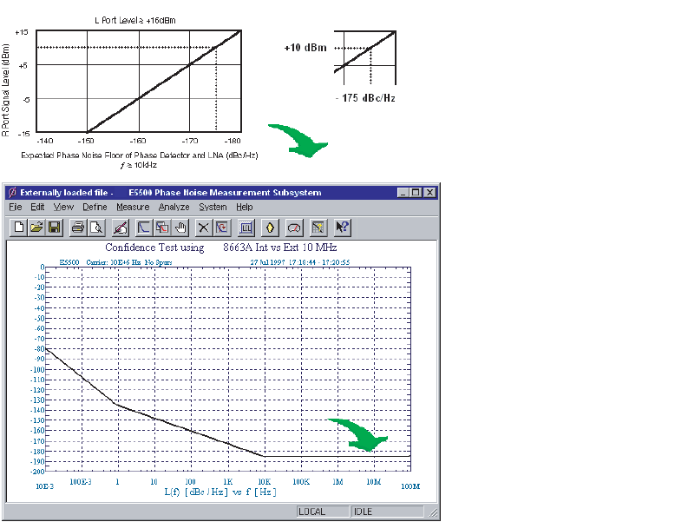Viewport: 675px width, 522px height.
Task: Open the Define menu
Action: (x=95, y=207)
